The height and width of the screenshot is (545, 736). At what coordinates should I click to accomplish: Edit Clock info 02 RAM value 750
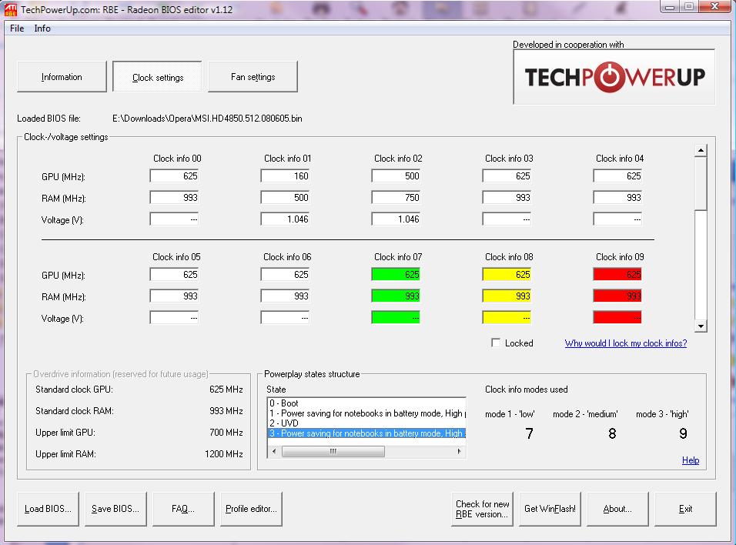(396, 198)
